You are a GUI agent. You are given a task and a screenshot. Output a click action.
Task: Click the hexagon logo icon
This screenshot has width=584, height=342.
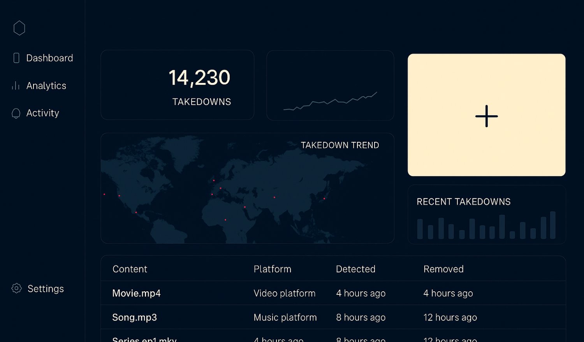pyautogui.click(x=19, y=28)
